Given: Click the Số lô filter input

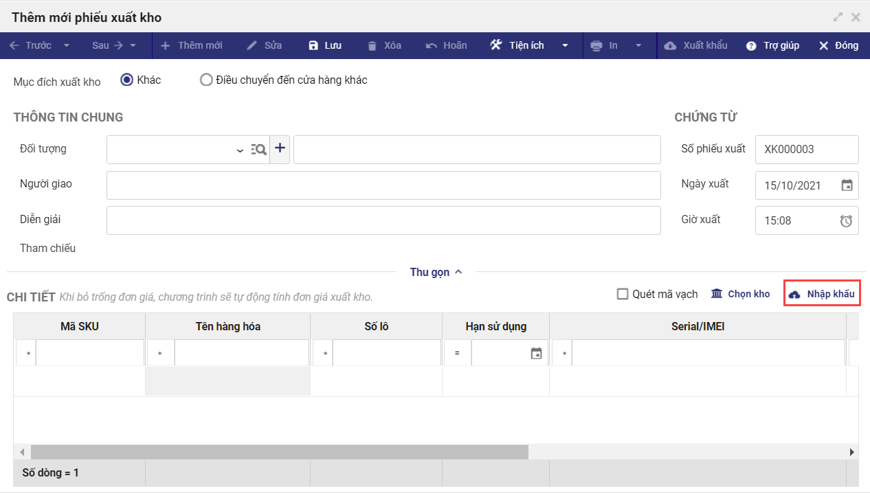Looking at the screenshot, I should (x=387, y=353).
